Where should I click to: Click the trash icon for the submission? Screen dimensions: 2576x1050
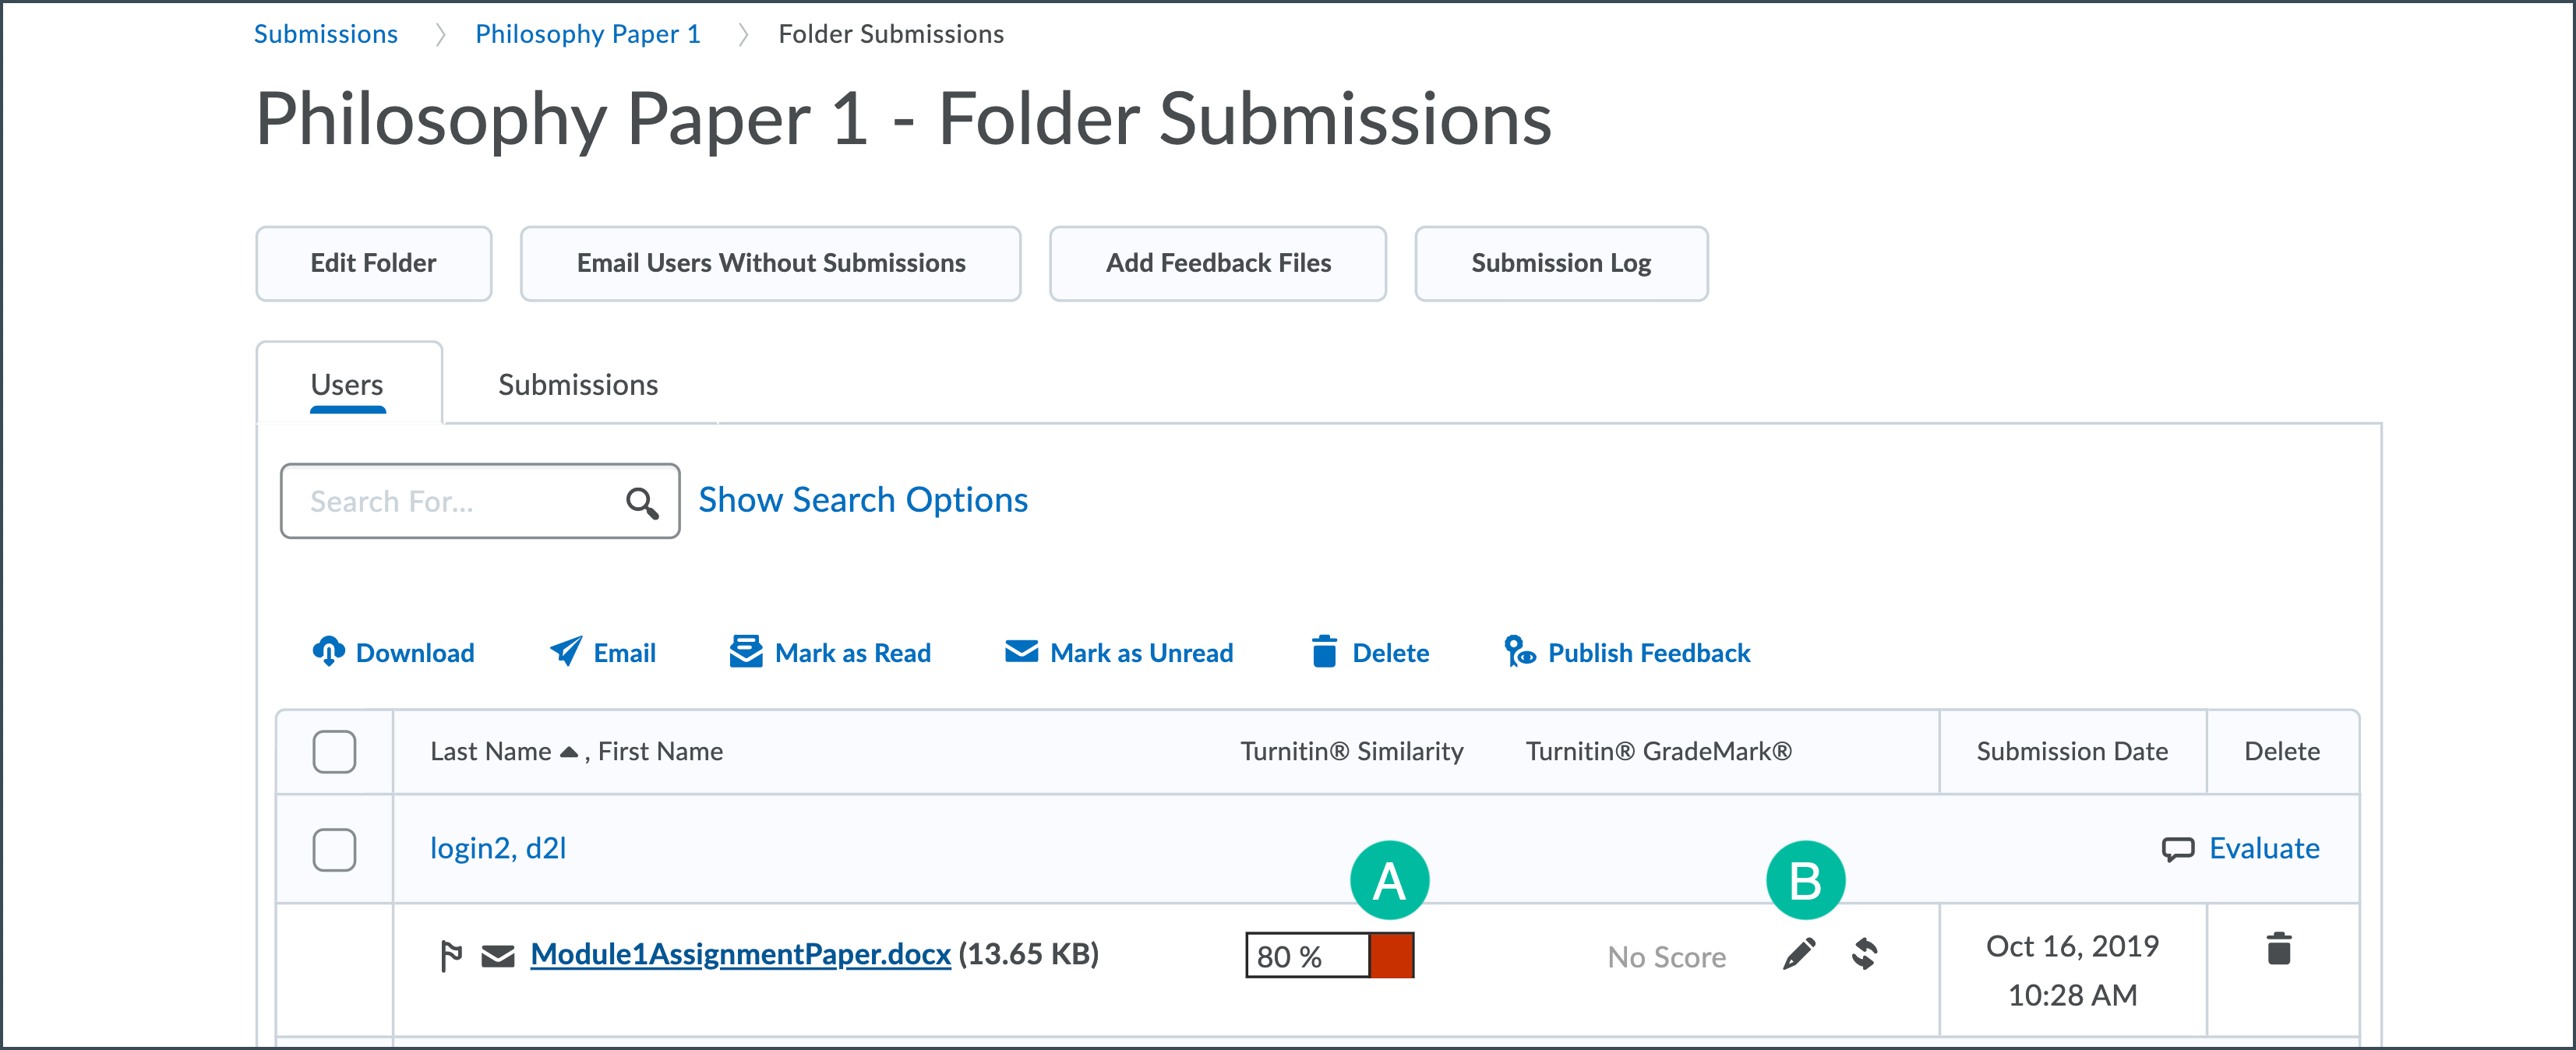2279,949
